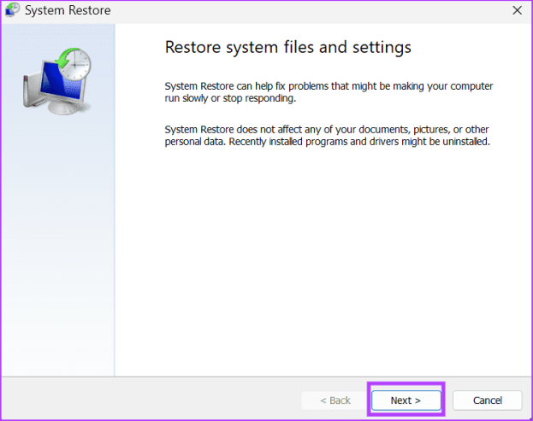Image resolution: width=533 pixels, height=421 pixels.
Task: Click the computer and clock restore illustration
Action: [x=57, y=81]
